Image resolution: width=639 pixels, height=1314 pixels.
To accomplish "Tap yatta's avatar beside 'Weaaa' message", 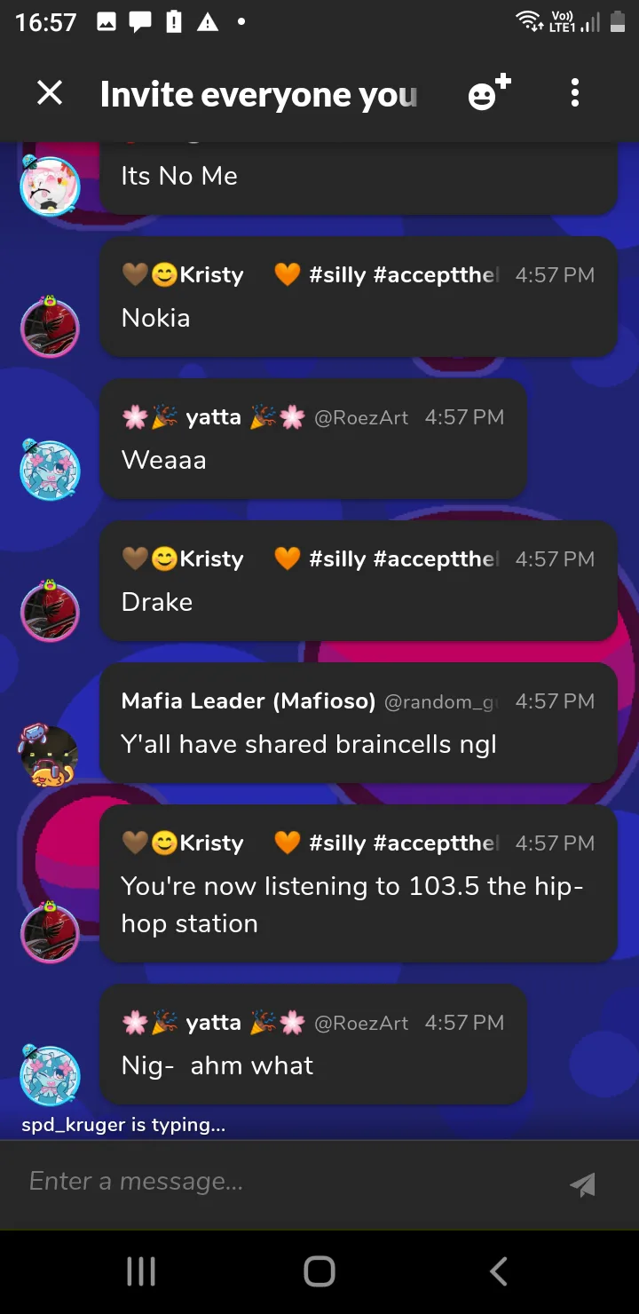I will pyautogui.click(x=50, y=469).
